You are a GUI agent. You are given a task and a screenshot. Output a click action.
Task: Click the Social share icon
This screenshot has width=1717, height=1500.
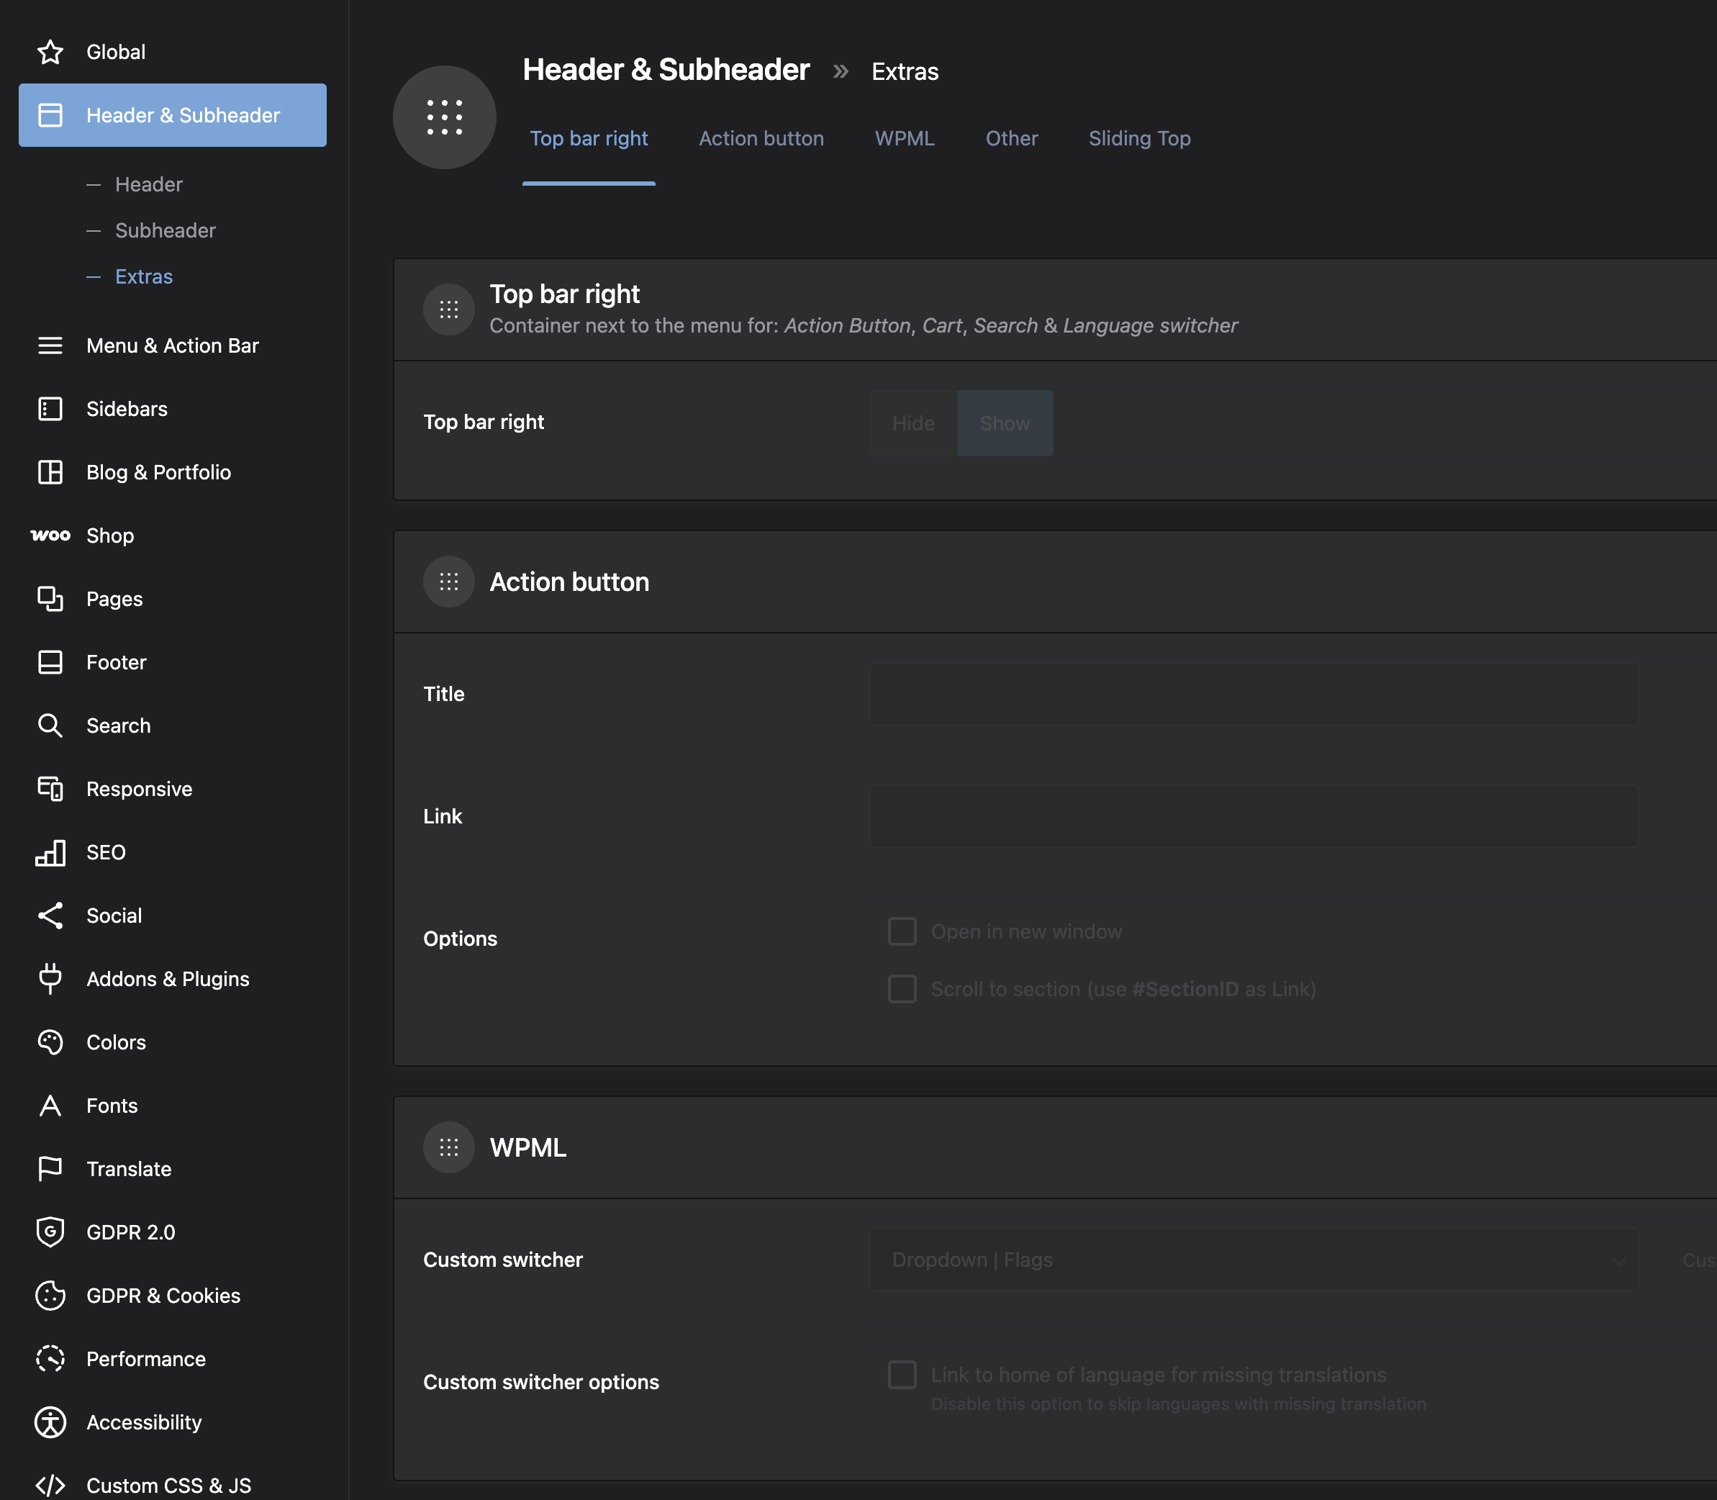coord(50,916)
